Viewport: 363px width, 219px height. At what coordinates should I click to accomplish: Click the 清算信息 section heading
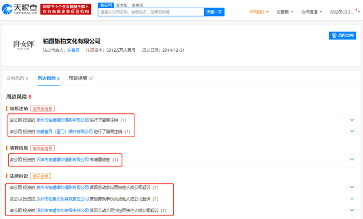(x=19, y=148)
